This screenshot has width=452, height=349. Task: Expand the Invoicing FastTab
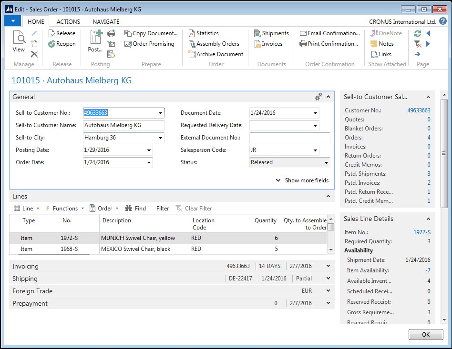pos(328,266)
